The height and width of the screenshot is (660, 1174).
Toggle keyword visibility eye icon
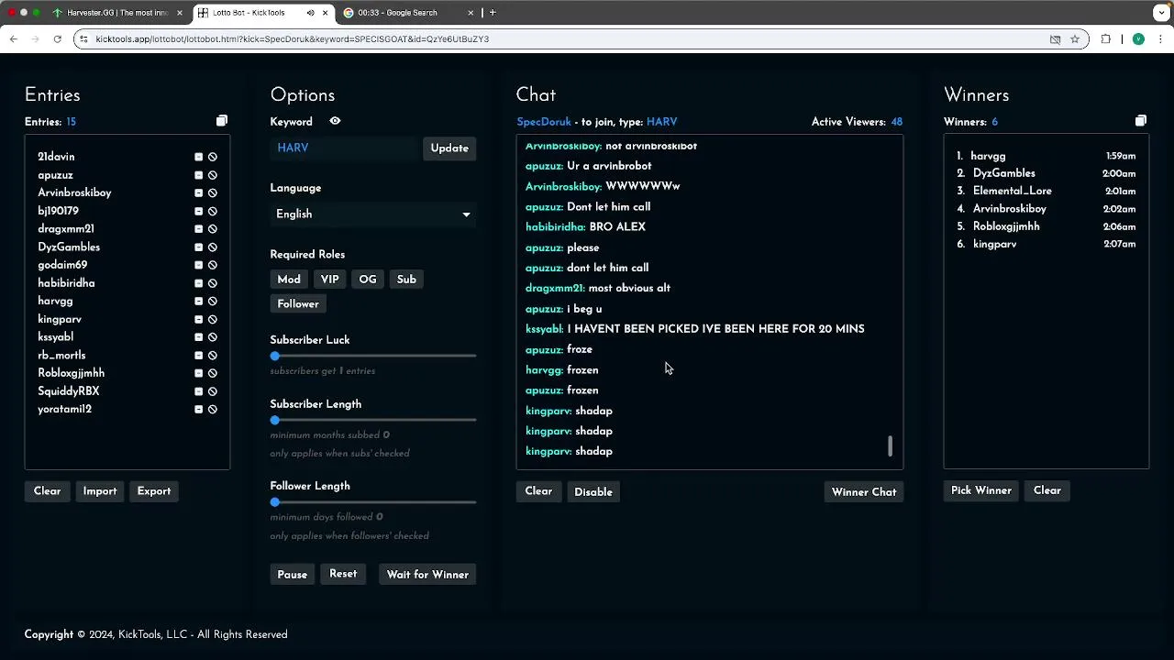coord(335,121)
